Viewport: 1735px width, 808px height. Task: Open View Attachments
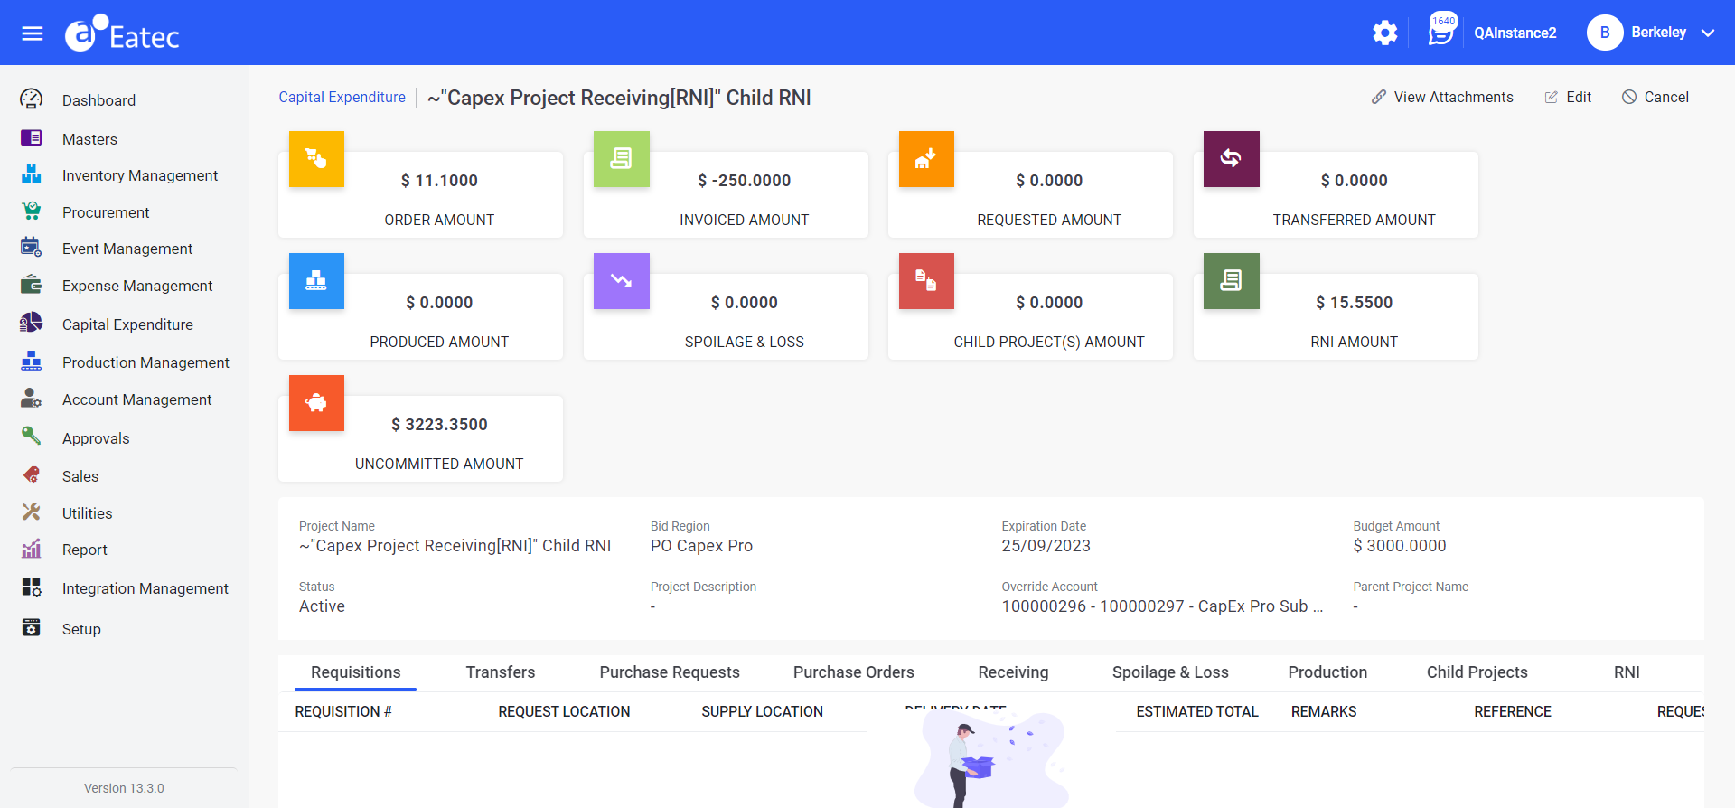point(1442,98)
